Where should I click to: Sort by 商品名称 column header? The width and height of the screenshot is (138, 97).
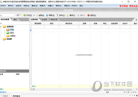[x=69, y=23]
